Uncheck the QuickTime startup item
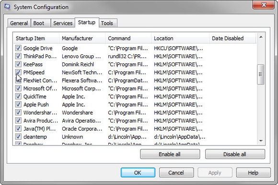 click(18, 96)
